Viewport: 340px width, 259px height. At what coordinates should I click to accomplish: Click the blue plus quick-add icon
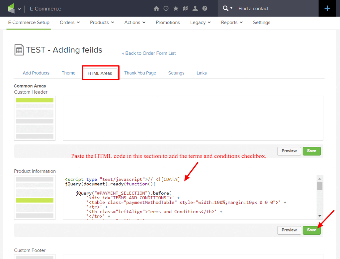[x=327, y=8]
